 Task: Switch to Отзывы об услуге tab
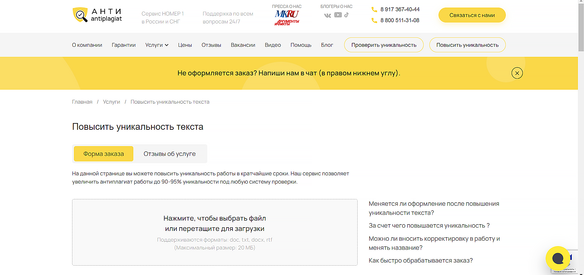point(170,154)
